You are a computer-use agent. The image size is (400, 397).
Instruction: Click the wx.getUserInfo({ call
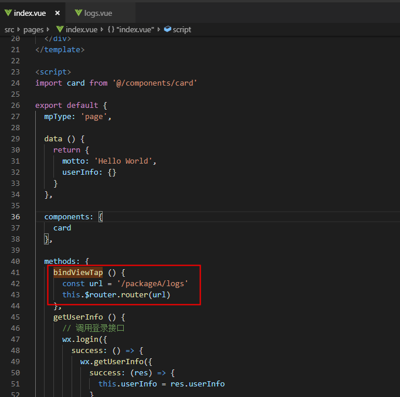[x=116, y=362]
